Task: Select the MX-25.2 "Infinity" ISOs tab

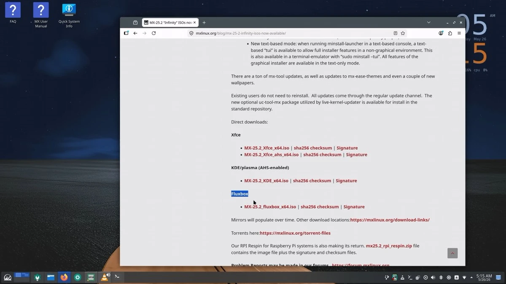Action: click(170, 22)
